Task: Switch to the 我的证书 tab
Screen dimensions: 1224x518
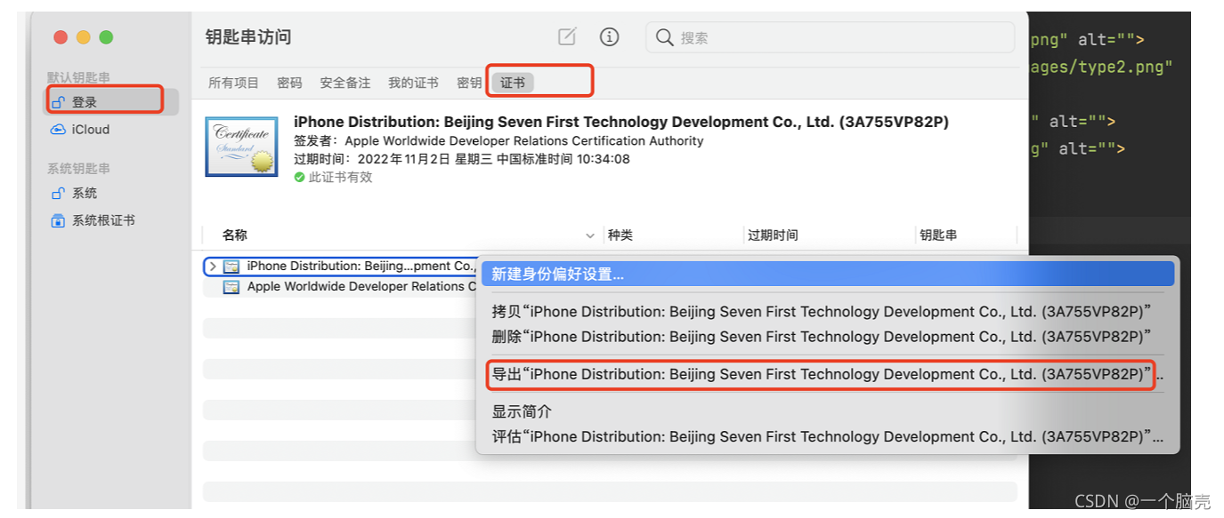Action: (x=413, y=83)
